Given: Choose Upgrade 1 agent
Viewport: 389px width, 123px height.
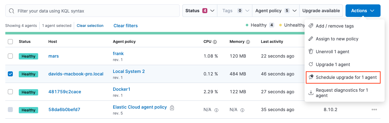Looking at the screenshot, I should (x=344, y=64).
